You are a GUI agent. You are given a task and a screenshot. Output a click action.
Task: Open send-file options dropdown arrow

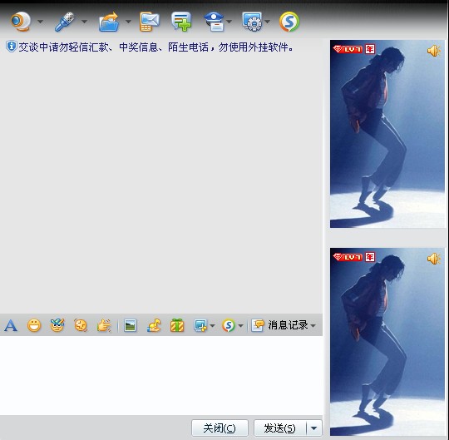[129, 22]
